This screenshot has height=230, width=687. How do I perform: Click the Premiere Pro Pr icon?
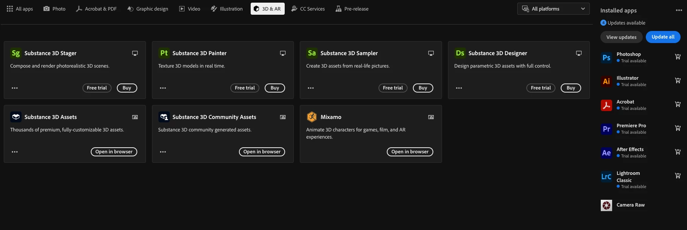(x=606, y=129)
